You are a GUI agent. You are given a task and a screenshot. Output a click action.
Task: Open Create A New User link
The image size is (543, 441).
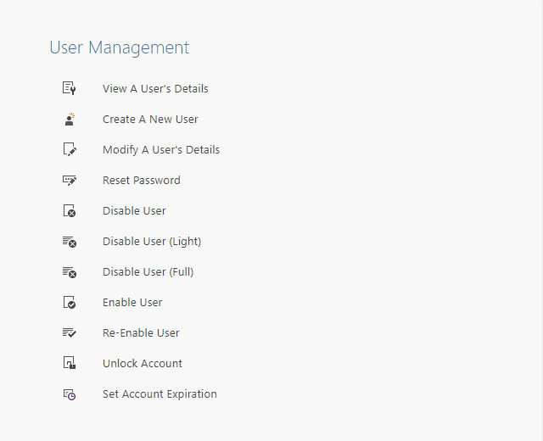pyautogui.click(x=150, y=119)
